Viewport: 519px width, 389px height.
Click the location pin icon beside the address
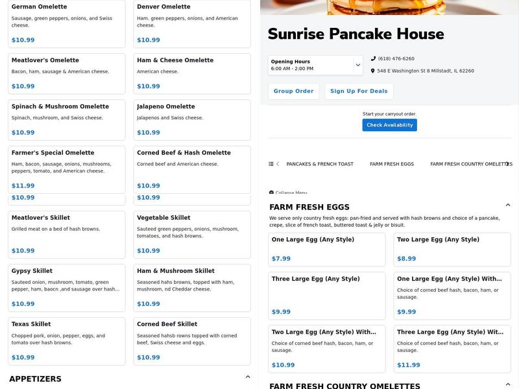click(373, 71)
